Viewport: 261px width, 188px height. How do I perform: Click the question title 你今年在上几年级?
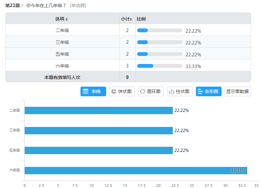pyautogui.click(x=46, y=5)
